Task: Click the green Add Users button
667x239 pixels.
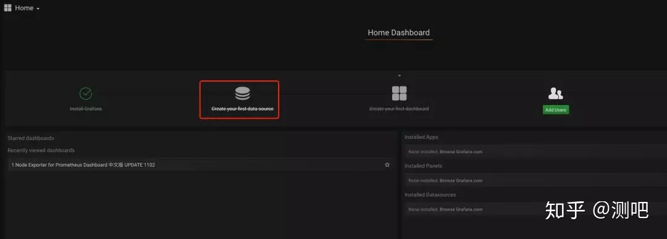Action: tap(556, 110)
